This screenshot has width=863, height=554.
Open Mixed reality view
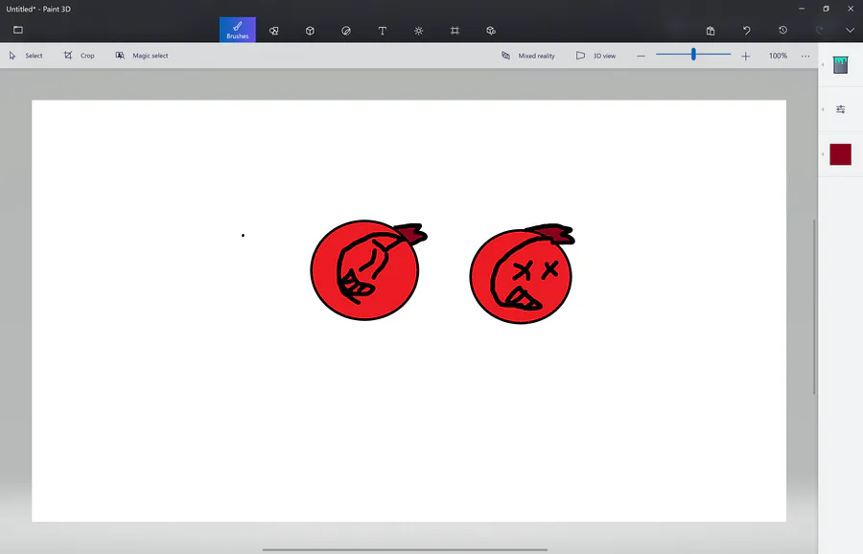tap(527, 56)
